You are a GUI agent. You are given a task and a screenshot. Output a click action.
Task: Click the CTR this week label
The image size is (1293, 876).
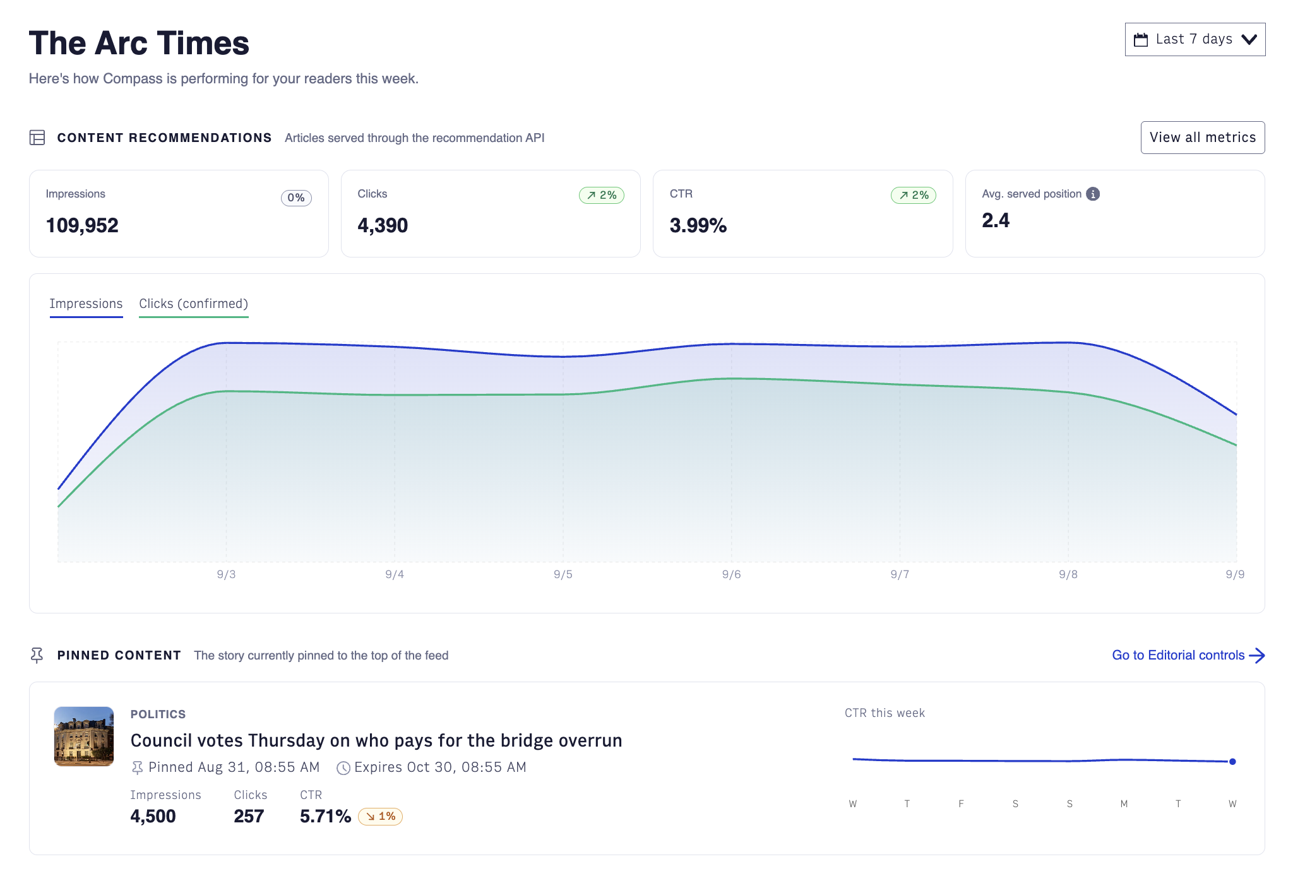pos(885,713)
